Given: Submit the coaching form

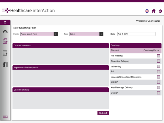Looking at the screenshot, I should click(103, 113).
